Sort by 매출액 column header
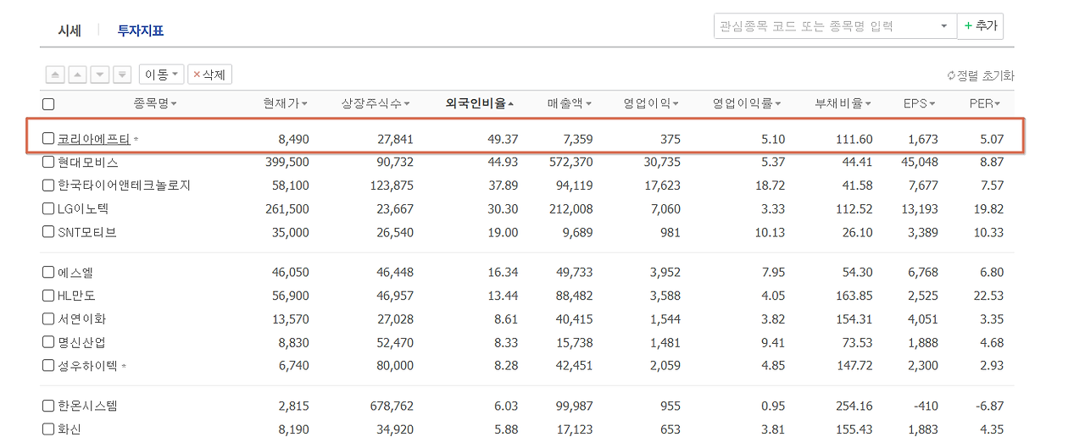Screen dimensions: 1085x437 pyautogui.click(x=570, y=103)
